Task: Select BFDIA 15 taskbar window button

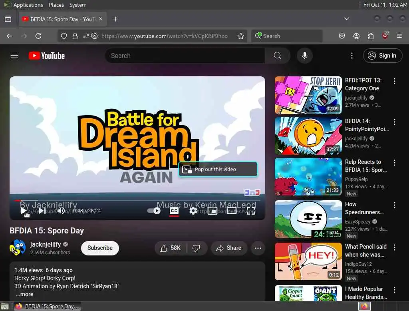Action: (47, 306)
